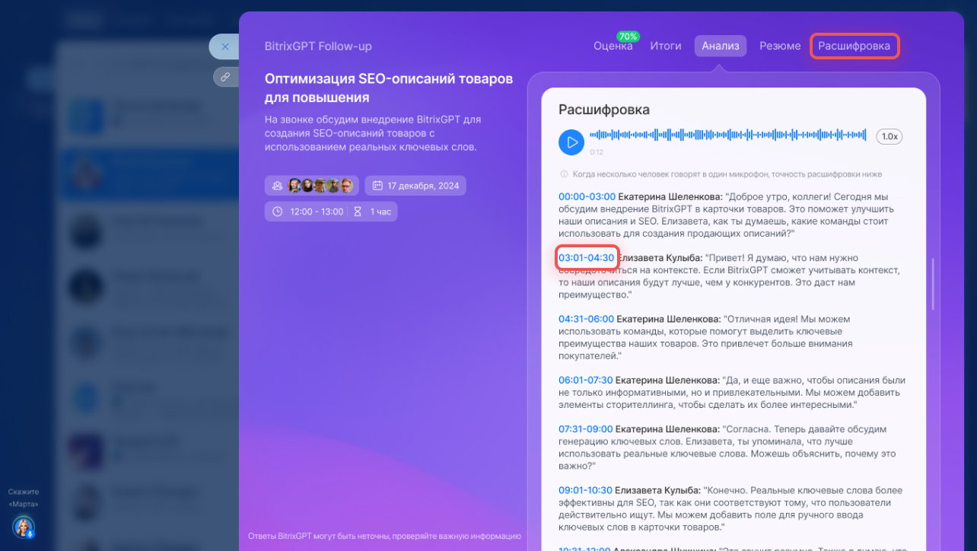
Task: Play the transcript audio recording
Action: point(571,142)
